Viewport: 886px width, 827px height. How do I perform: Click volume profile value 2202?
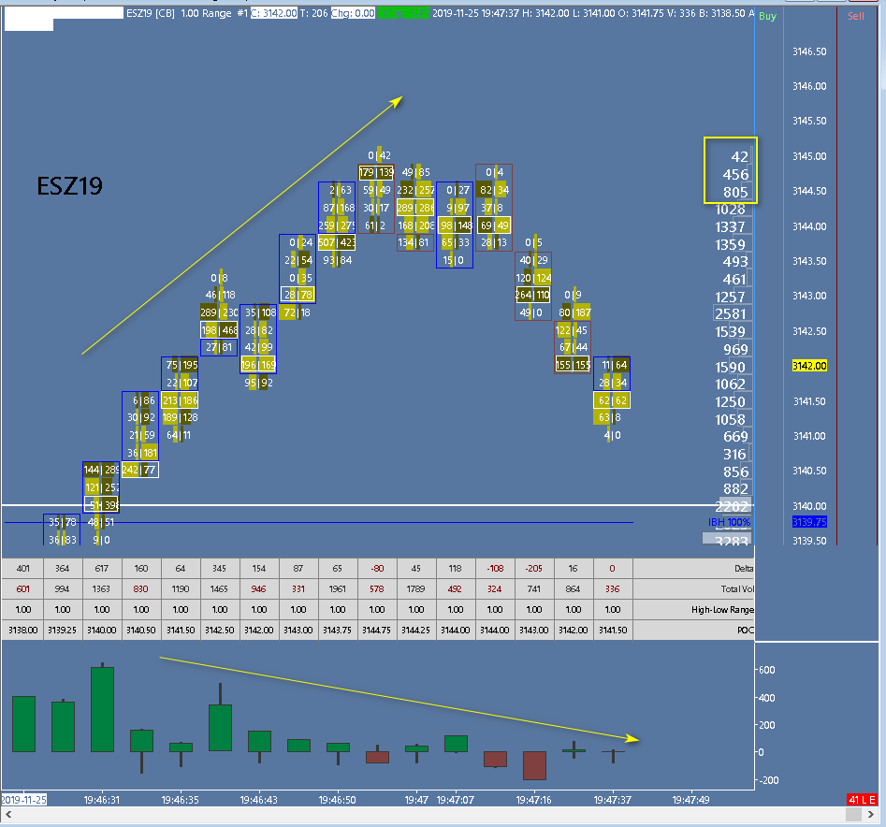click(x=732, y=507)
